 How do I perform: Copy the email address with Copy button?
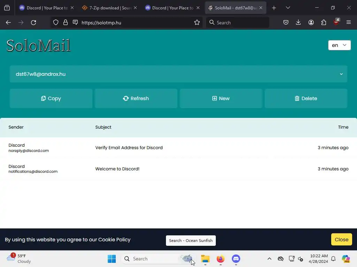51,98
